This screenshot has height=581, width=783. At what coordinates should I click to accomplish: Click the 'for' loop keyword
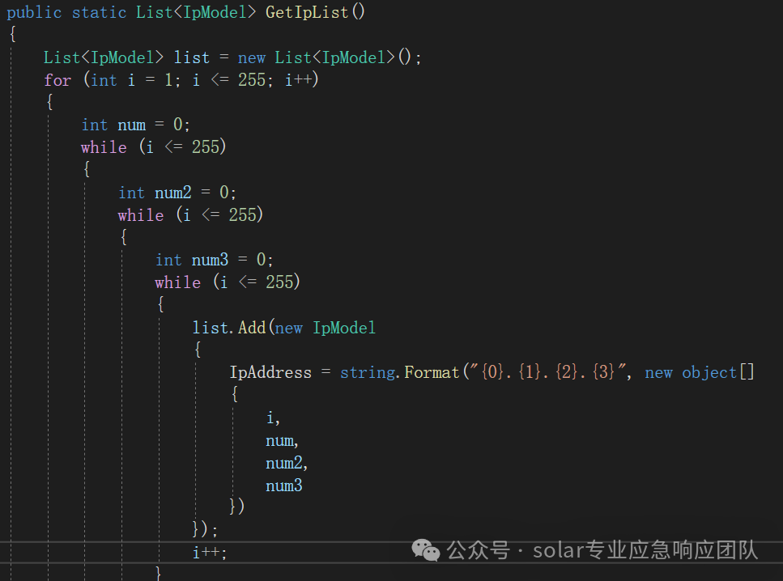tap(57, 80)
